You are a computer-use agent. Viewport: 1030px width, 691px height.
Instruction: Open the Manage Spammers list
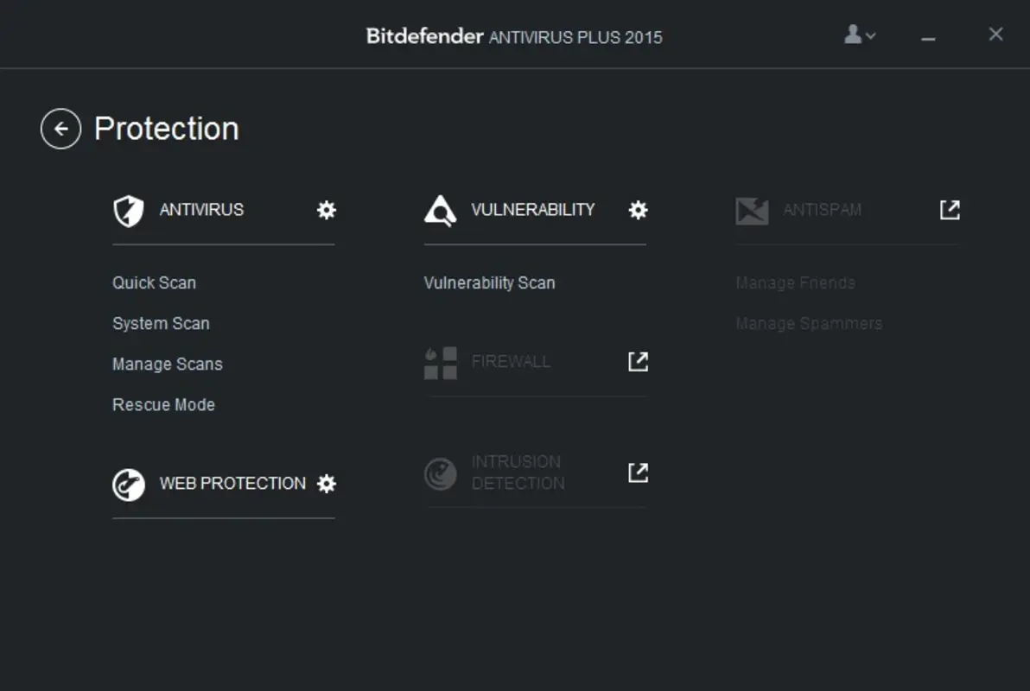(x=809, y=323)
